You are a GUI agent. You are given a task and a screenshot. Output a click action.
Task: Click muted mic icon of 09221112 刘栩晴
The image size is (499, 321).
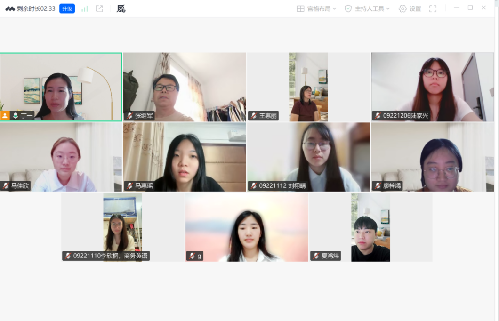(254, 186)
